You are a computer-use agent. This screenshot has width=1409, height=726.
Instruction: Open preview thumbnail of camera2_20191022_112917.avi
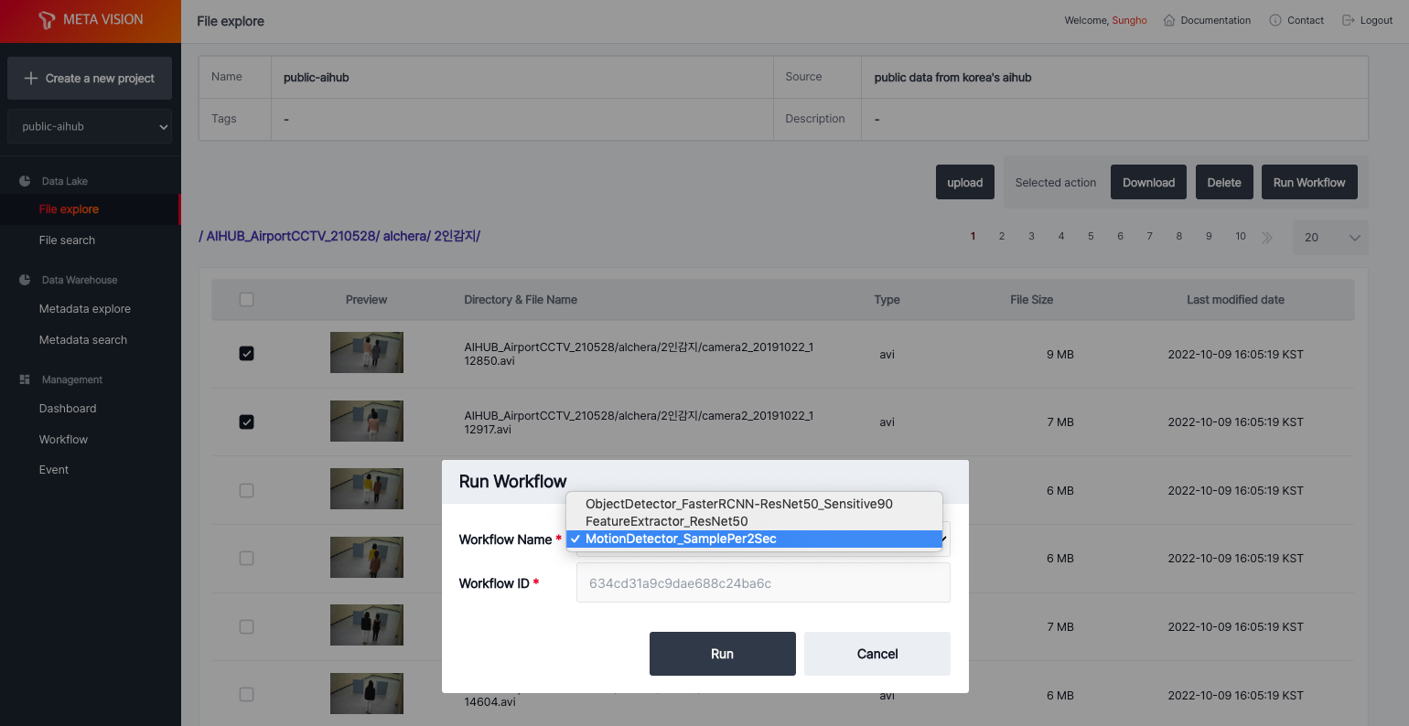(x=367, y=421)
